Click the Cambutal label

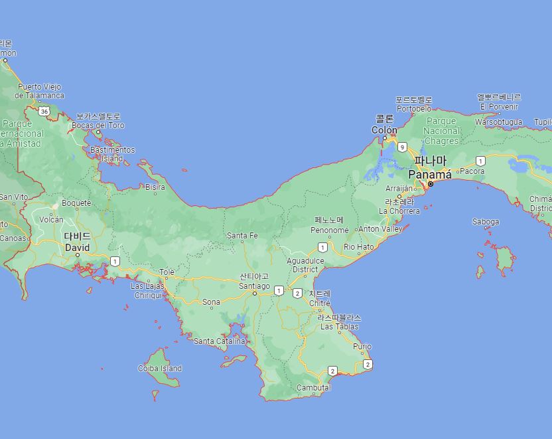[x=314, y=388]
